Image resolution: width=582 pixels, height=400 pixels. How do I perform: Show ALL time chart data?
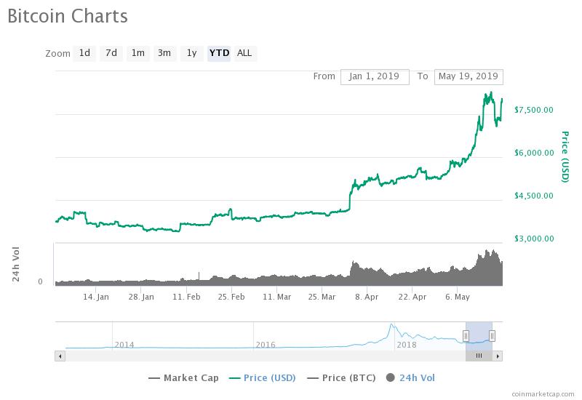[x=244, y=53]
